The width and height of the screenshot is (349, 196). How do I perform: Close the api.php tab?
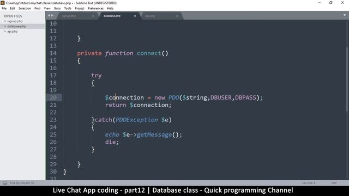pyautogui.click(x=177, y=16)
